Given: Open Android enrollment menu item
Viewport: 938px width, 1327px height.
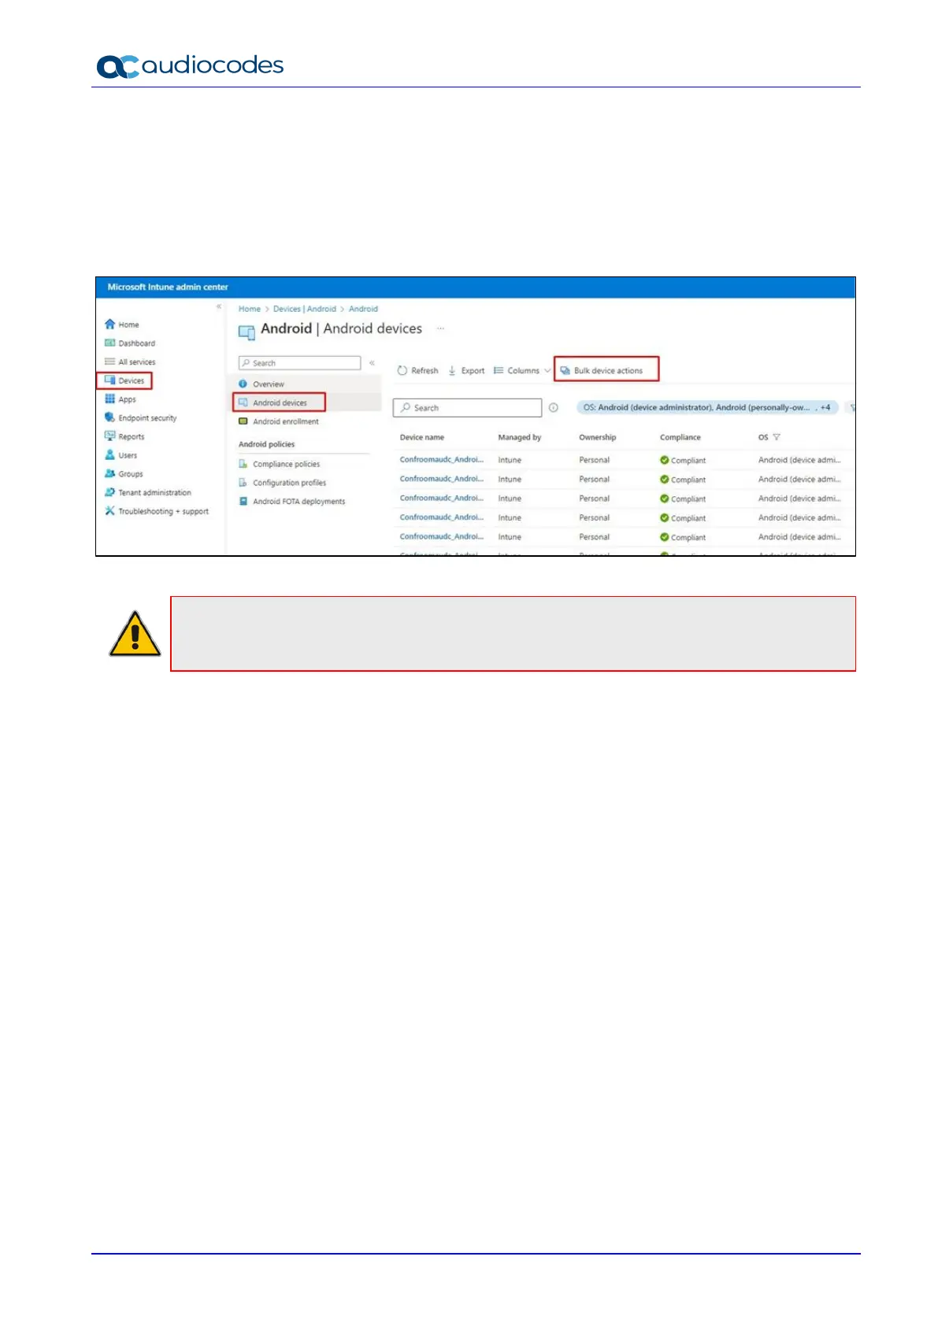Looking at the screenshot, I should tap(279, 421).
